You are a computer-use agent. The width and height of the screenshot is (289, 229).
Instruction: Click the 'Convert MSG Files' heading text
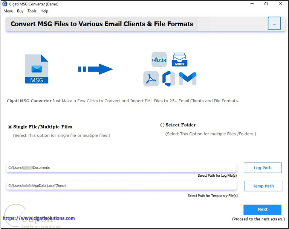pyautogui.click(x=102, y=24)
